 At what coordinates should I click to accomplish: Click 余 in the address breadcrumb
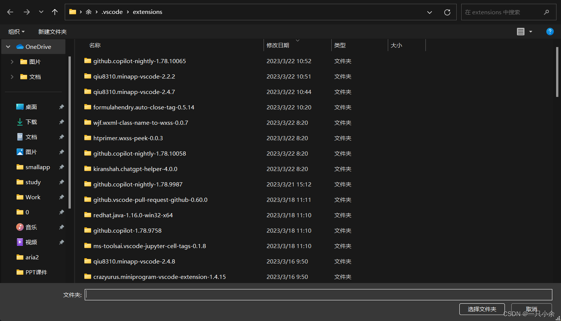pos(88,12)
